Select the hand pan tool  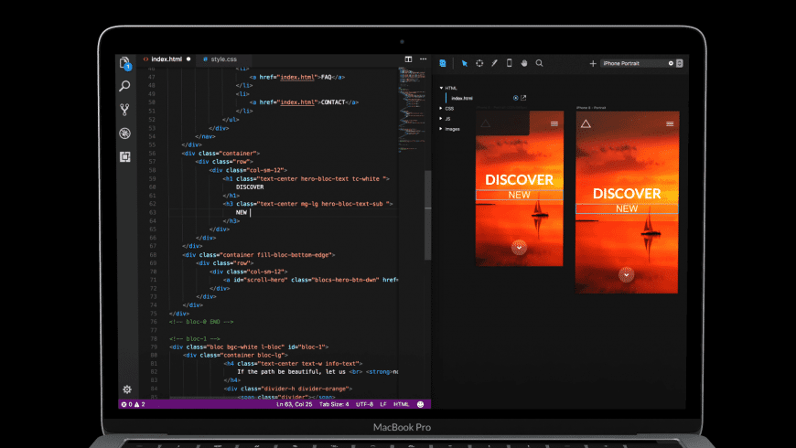coord(524,63)
